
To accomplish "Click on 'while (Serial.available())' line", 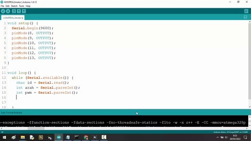I will 42,78.
